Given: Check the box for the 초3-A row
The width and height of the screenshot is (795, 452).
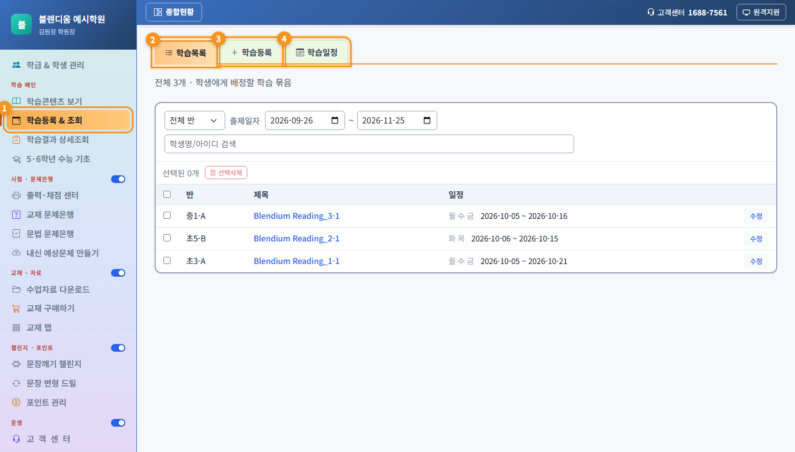Looking at the screenshot, I should [x=167, y=261].
